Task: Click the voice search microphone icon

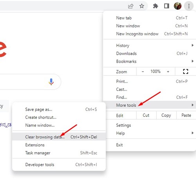Action: click(x=51, y=82)
